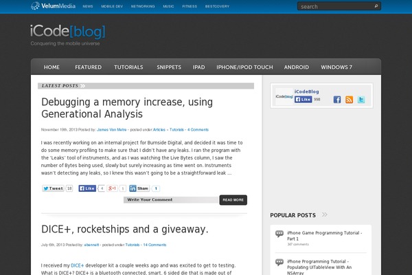412x275 pixels.
Task: Open the IPAD nav tab
Action: click(x=199, y=67)
